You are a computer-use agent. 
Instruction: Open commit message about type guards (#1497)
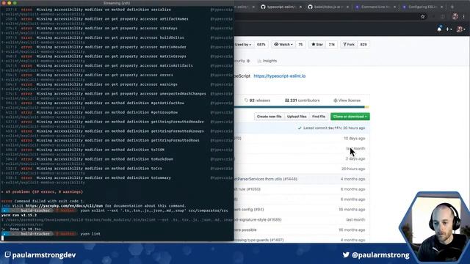coord(259,240)
